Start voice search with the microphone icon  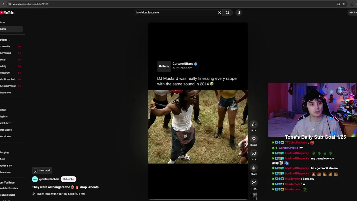[x=239, y=13]
